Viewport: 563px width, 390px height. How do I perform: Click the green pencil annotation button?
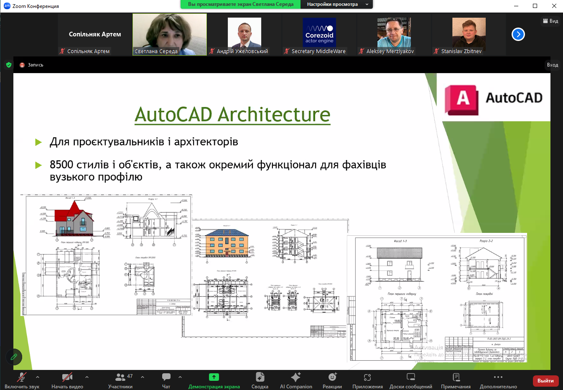(x=14, y=357)
